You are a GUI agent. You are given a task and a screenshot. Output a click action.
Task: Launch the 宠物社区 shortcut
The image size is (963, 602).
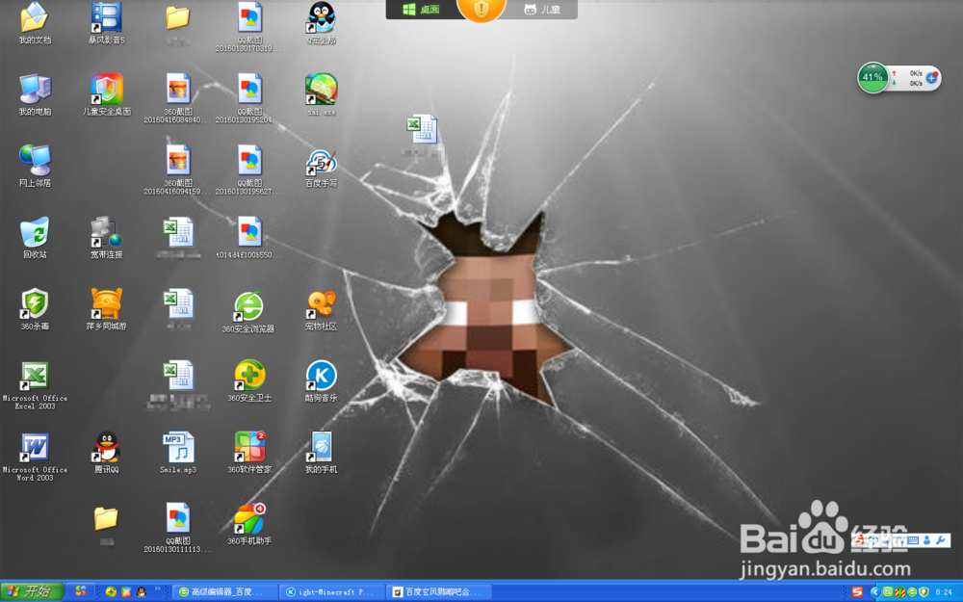pyautogui.click(x=321, y=309)
